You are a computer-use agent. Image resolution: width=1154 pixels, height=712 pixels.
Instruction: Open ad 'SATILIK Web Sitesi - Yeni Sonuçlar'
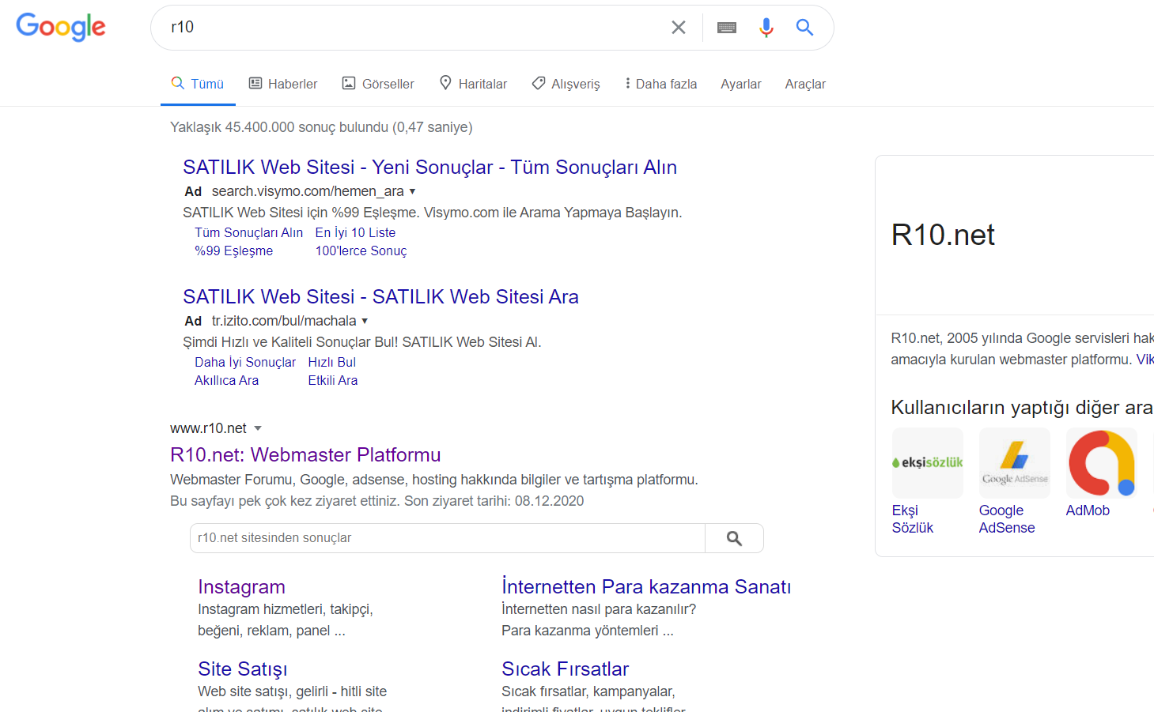pyautogui.click(x=429, y=168)
